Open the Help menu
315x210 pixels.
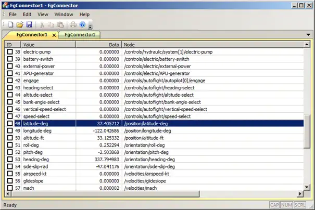click(84, 15)
